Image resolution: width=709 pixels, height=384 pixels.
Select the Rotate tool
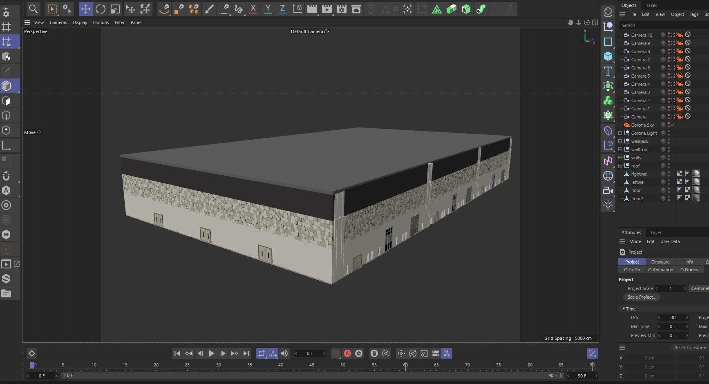[x=101, y=9]
